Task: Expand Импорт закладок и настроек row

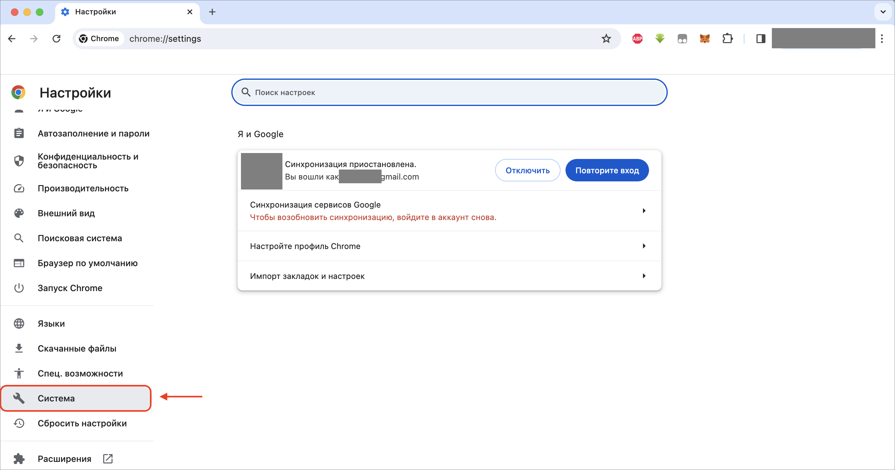Action: pos(449,276)
